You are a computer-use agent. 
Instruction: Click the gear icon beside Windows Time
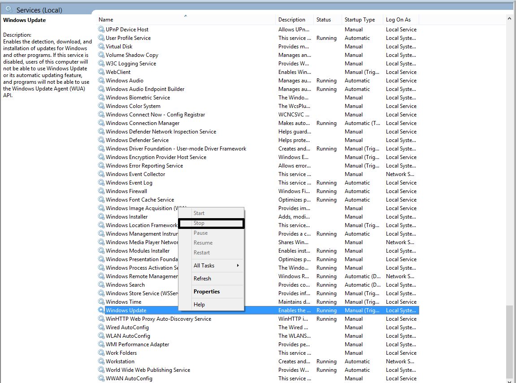(x=101, y=302)
